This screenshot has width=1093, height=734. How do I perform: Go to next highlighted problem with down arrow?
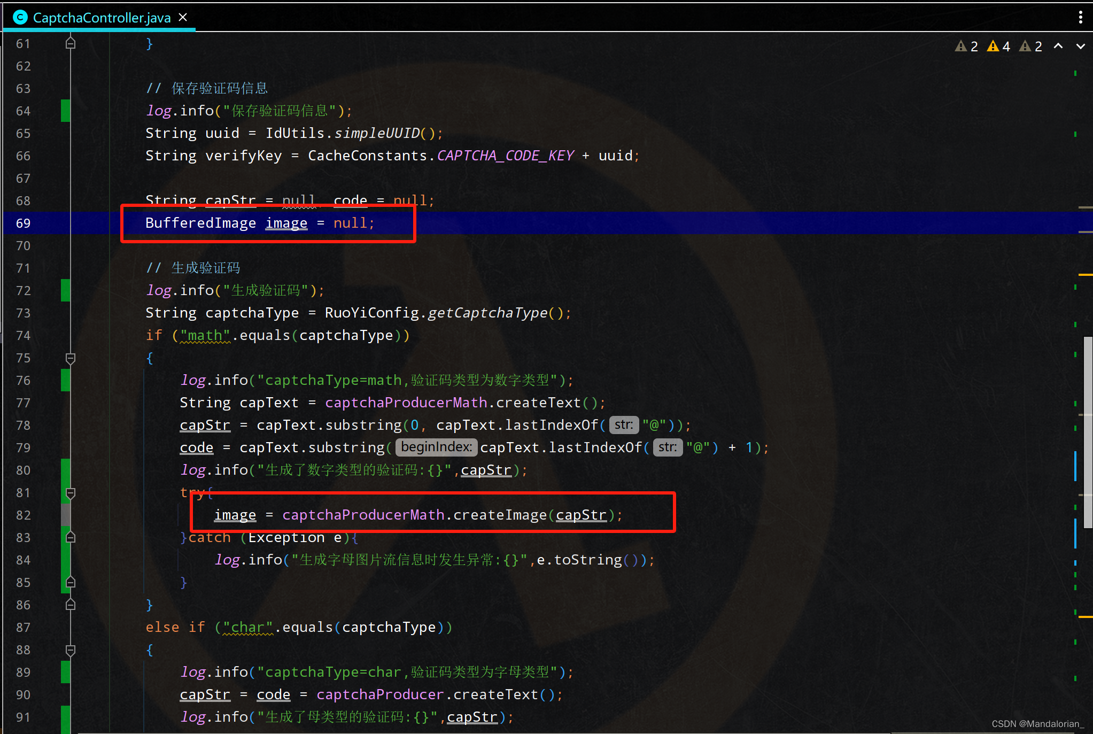(x=1080, y=47)
